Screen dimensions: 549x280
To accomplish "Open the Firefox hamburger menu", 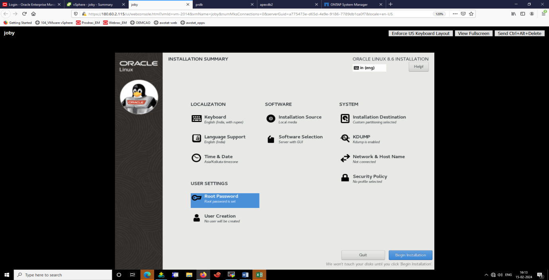I will click(x=543, y=14).
